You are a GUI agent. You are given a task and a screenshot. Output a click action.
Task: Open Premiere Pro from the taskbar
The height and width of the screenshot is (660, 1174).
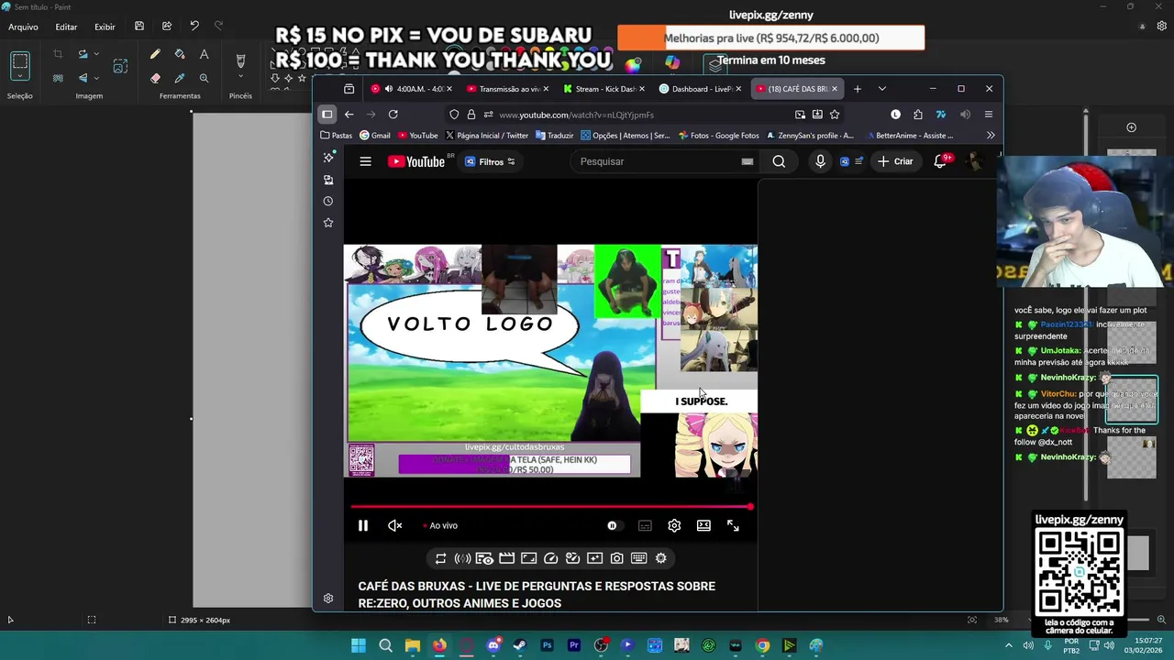[574, 645]
